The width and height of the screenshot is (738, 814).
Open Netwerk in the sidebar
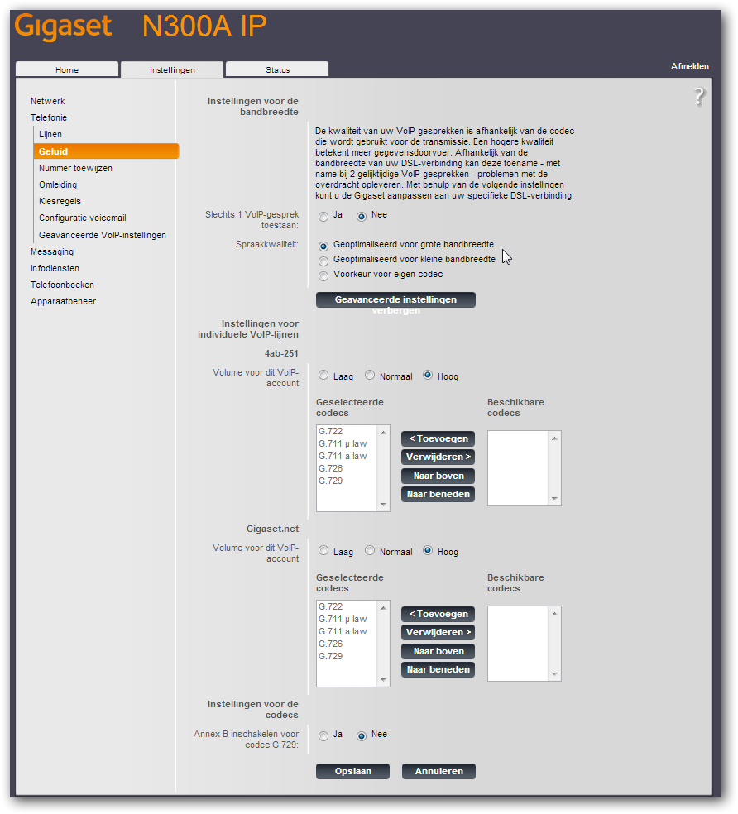click(x=47, y=101)
